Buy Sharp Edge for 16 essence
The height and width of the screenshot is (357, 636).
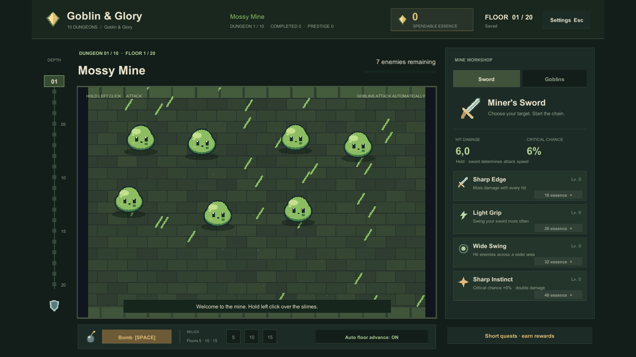tap(558, 195)
